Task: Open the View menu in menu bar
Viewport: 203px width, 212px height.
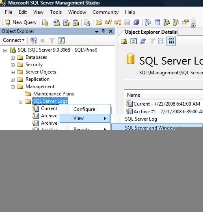Action: click(x=38, y=12)
